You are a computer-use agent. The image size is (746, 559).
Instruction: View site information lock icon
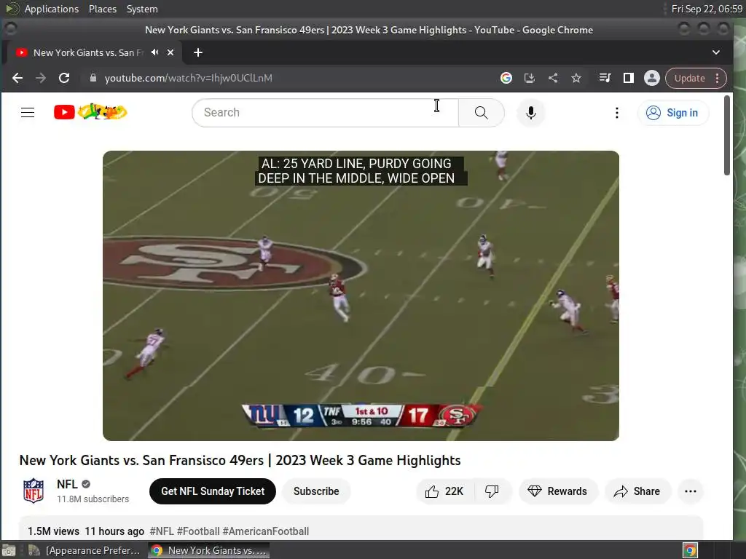93,78
